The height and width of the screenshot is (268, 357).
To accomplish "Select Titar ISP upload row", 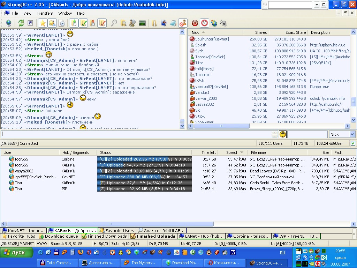I will click(178, 189).
